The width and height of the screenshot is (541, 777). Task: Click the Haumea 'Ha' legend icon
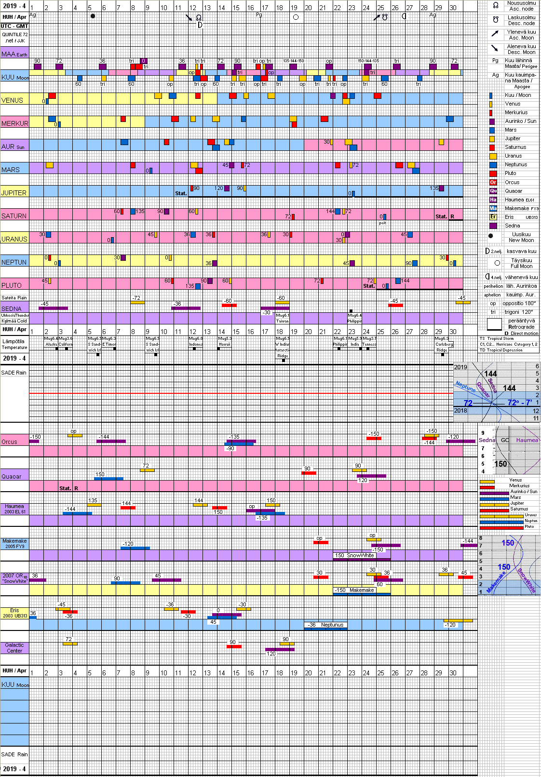493,200
